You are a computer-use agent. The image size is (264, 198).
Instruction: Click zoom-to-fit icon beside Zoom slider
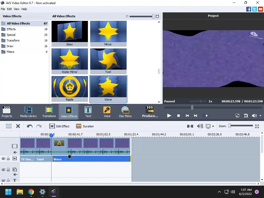[x=257, y=126]
